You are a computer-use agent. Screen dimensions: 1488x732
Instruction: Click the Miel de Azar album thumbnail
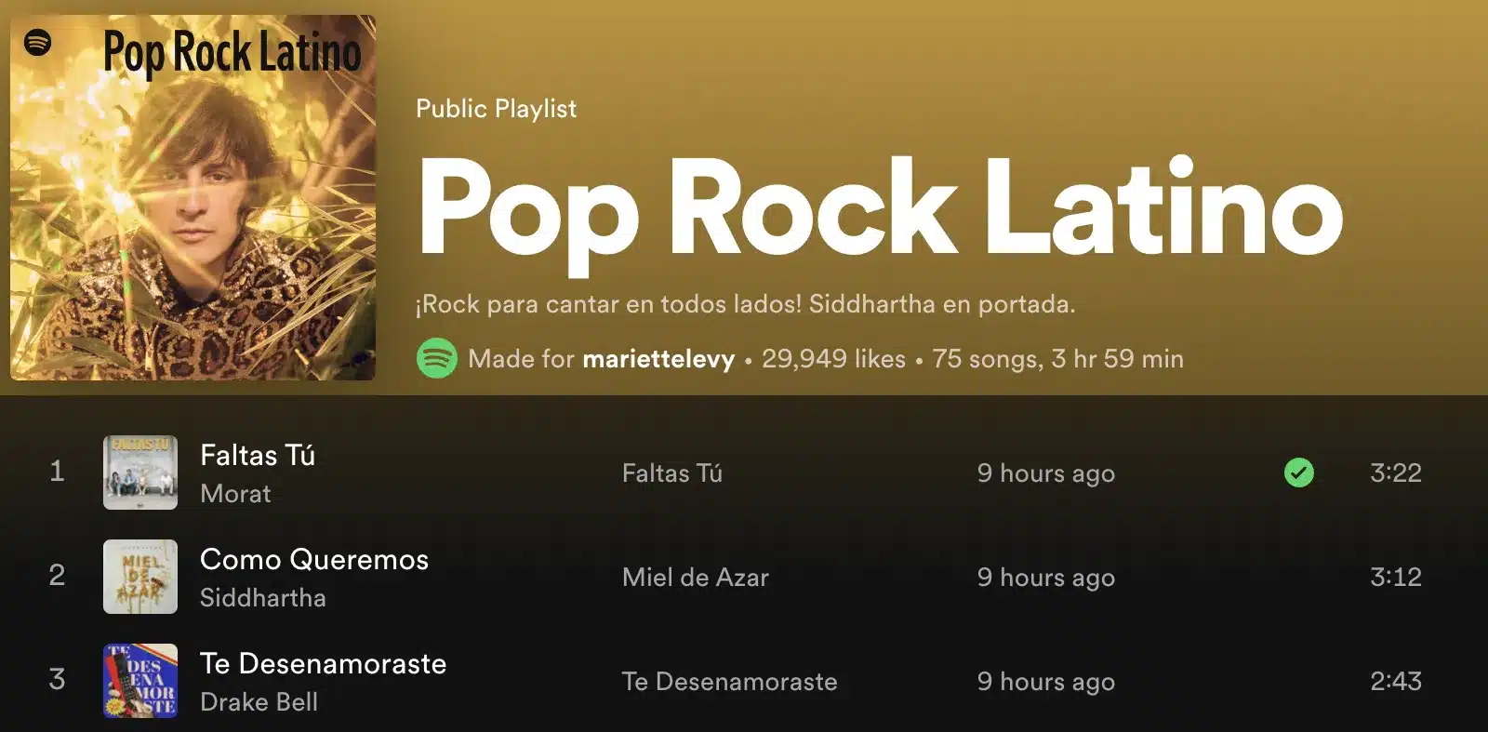point(139,577)
